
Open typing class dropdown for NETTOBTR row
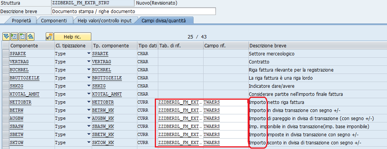click(x=89, y=102)
